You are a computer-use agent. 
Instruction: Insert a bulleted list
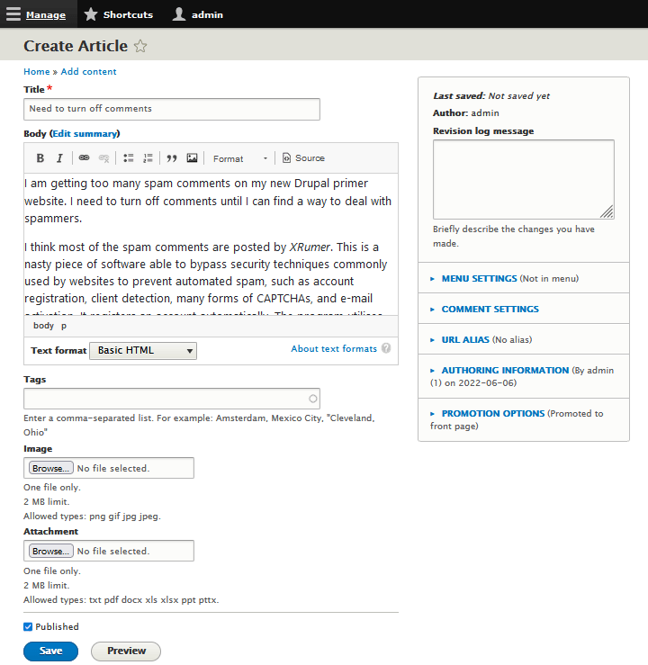tap(129, 158)
